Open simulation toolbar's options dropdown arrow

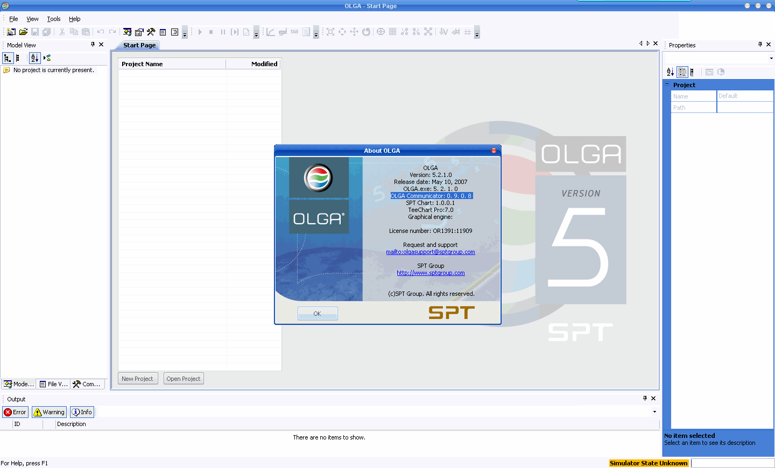coord(256,32)
